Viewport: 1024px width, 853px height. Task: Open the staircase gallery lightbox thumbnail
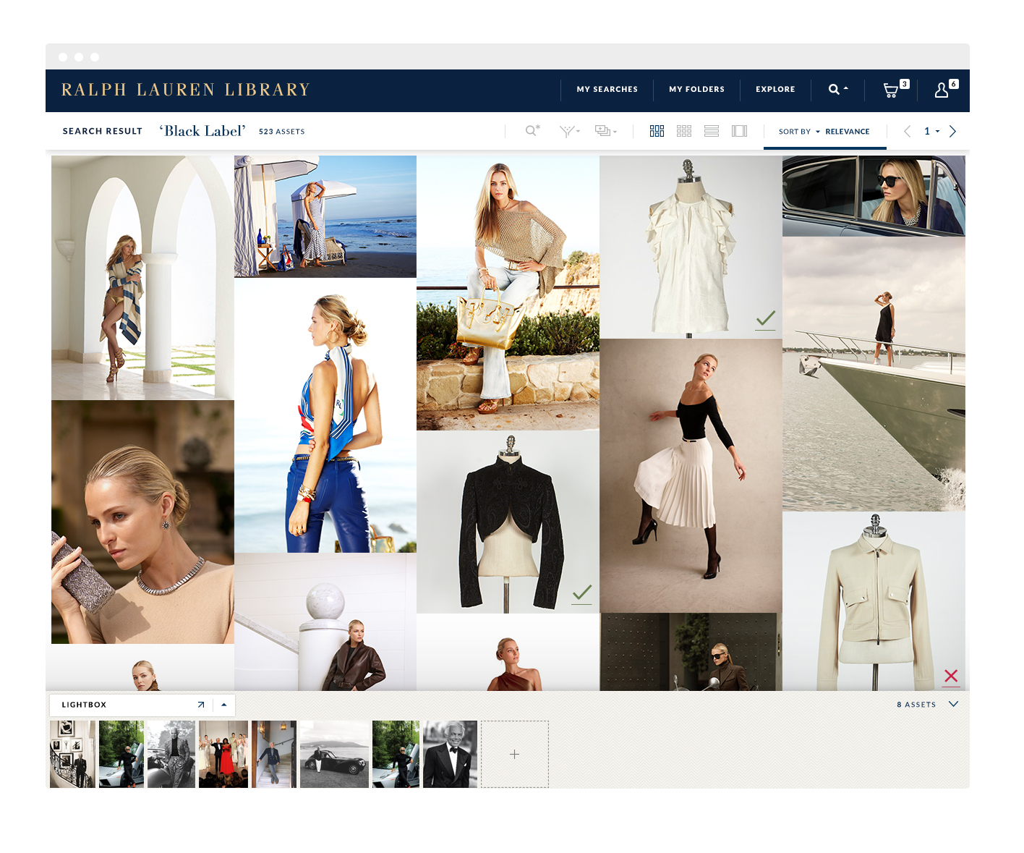(72, 754)
